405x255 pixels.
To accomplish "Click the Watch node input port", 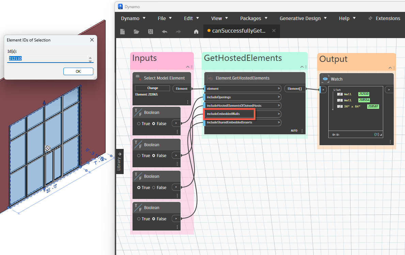I will [x=323, y=90].
